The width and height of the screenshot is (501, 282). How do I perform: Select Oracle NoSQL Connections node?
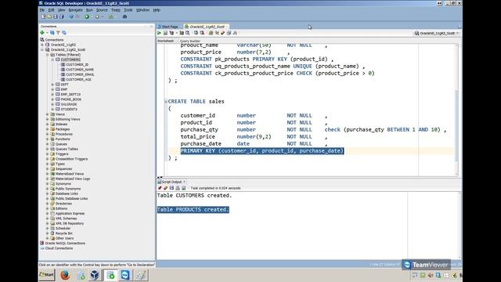tap(65, 244)
